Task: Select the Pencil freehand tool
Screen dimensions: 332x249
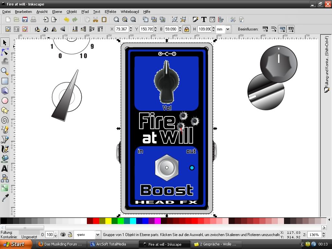Action: (x=5, y=130)
